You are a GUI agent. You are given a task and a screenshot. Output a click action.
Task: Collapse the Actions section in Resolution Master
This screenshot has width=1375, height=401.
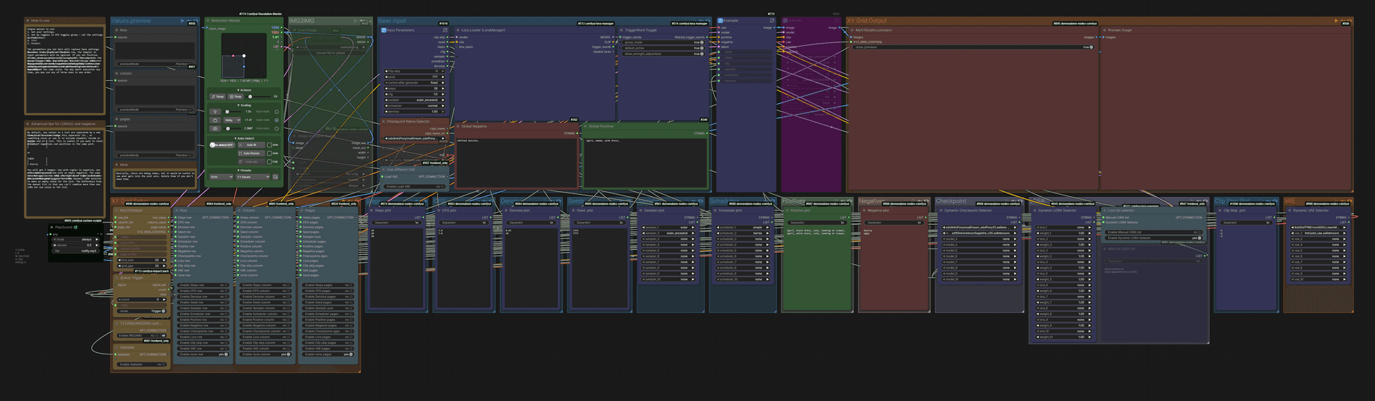(x=245, y=90)
